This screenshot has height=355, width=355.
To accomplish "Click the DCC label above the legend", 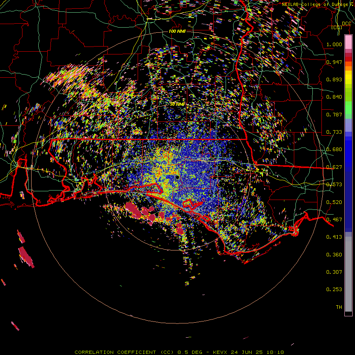I will (346, 24).
